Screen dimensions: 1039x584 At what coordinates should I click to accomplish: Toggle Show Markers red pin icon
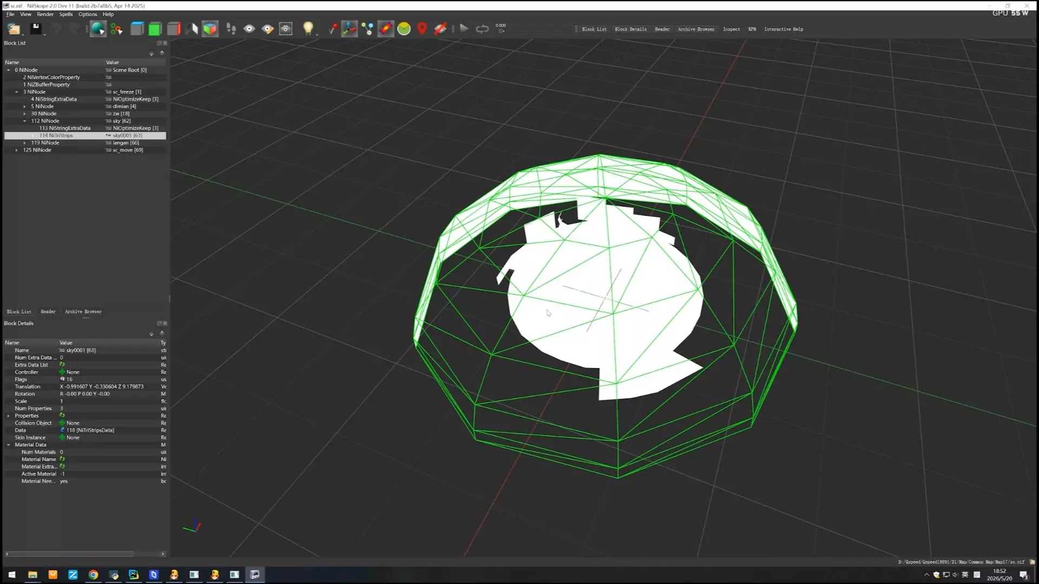(422, 29)
